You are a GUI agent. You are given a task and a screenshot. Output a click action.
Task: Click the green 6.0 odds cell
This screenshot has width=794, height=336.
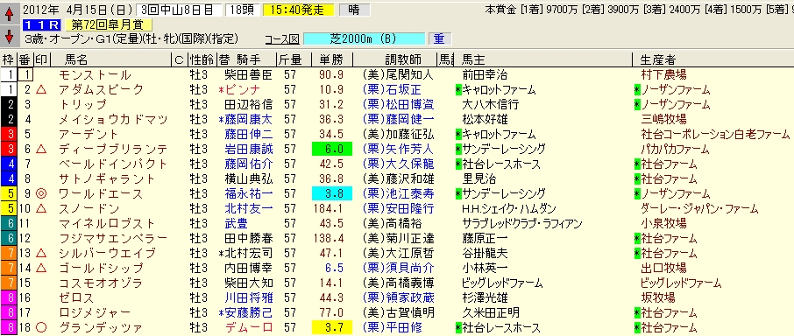pyautogui.click(x=331, y=149)
